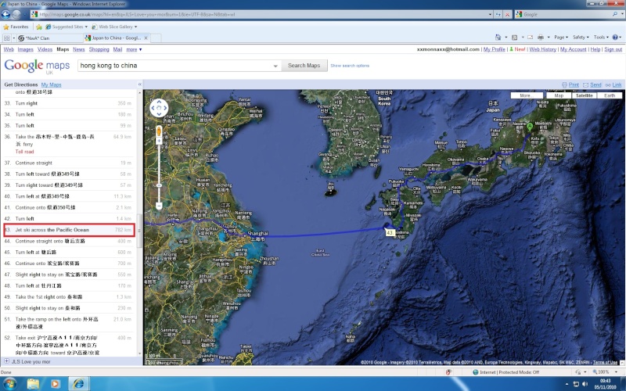Open the Google maps search suggestions dropdown arrow

275,66
